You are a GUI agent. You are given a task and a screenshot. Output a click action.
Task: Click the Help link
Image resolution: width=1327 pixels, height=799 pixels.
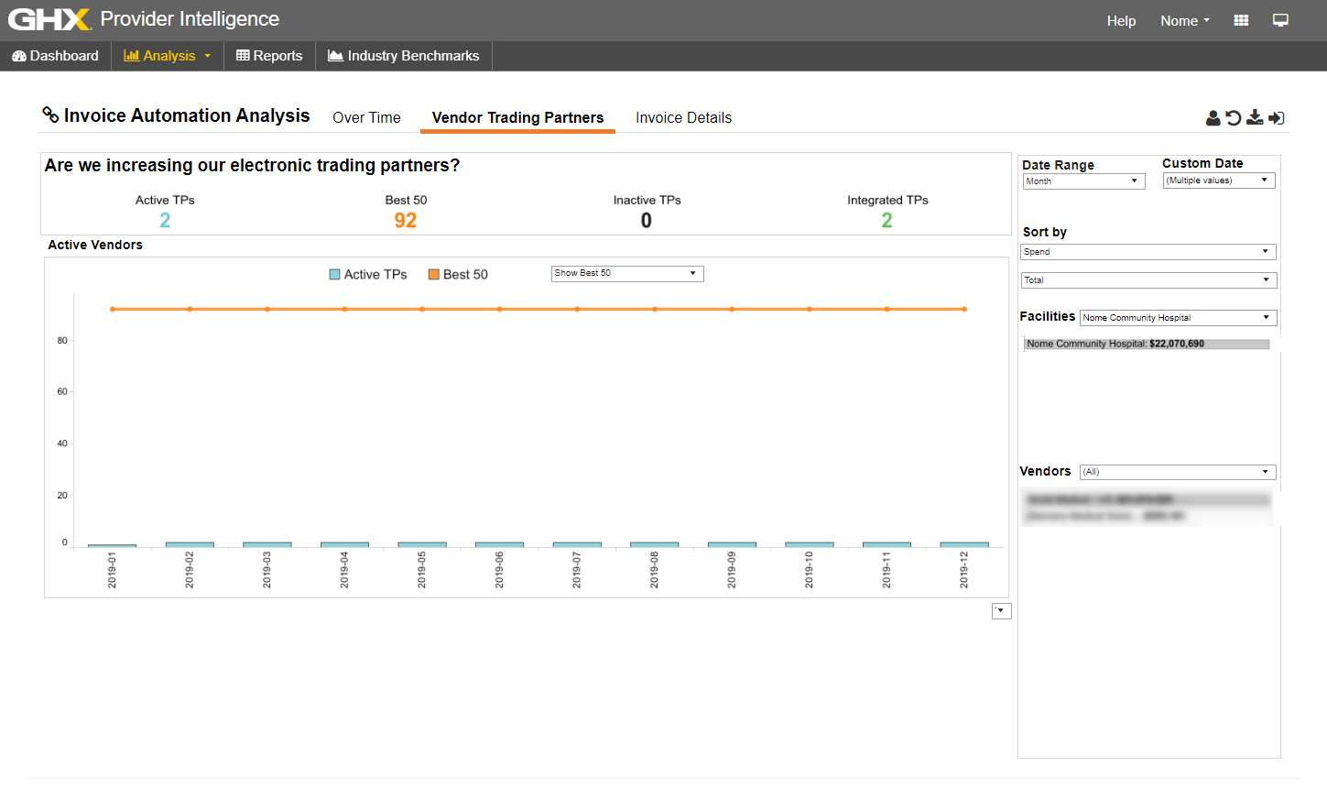tap(1121, 21)
